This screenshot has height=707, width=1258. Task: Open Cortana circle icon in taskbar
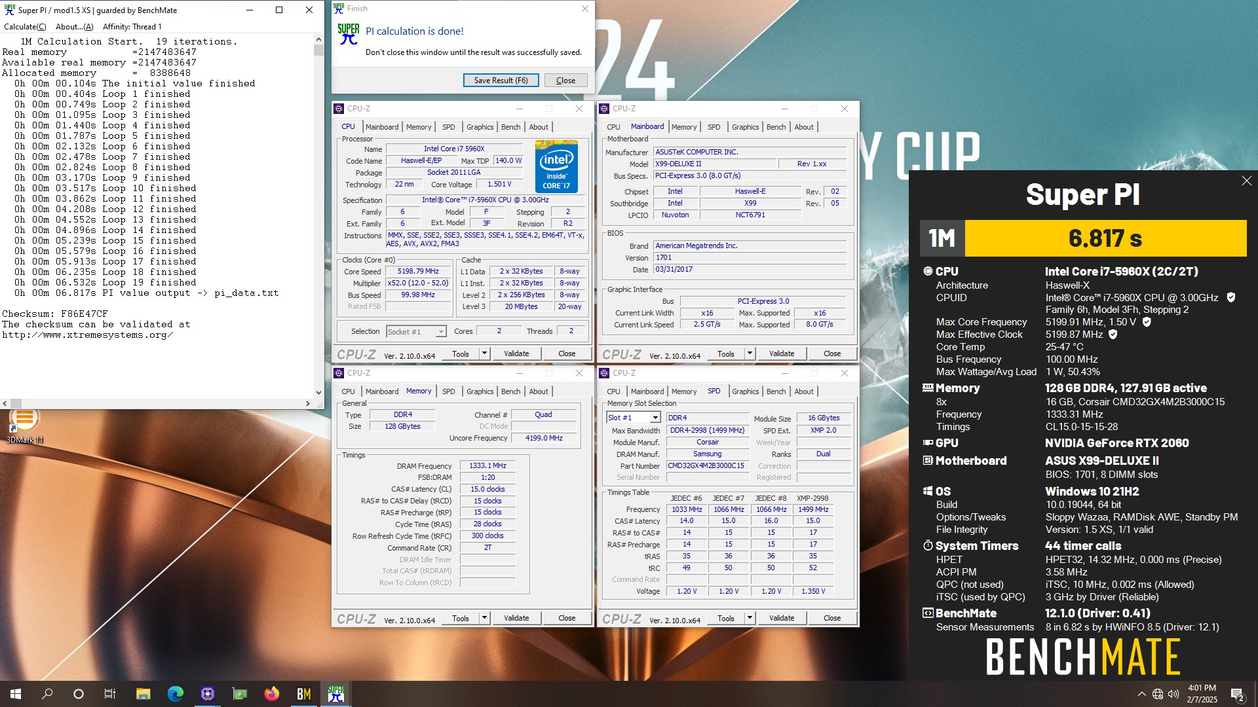[79, 694]
